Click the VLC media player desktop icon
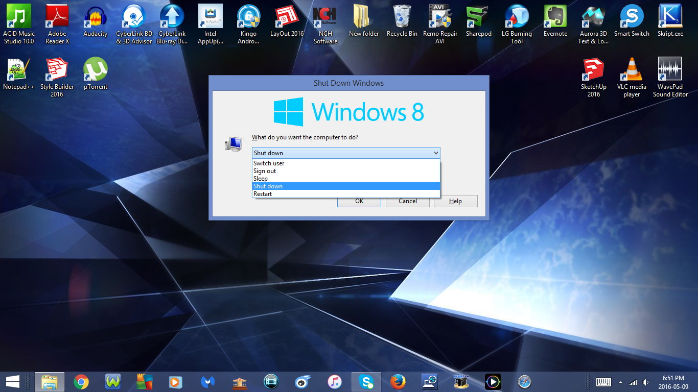Viewport: 698px width, 392px height. click(632, 77)
